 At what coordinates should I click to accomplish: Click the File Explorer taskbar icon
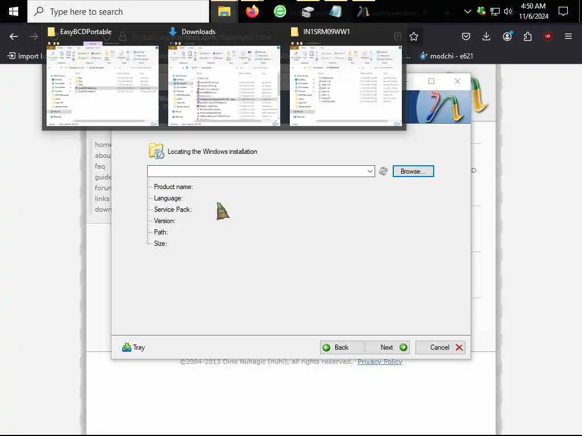pyautogui.click(x=224, y=11)
